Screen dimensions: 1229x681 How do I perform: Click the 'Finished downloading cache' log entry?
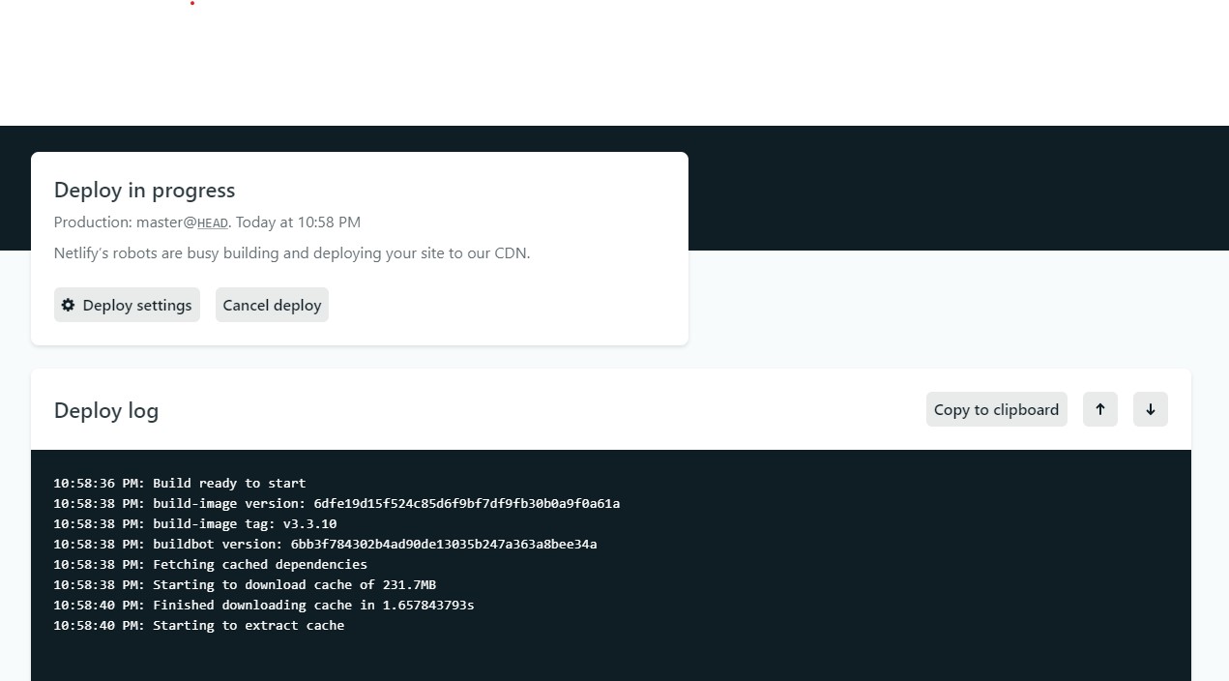coord(263,605)
